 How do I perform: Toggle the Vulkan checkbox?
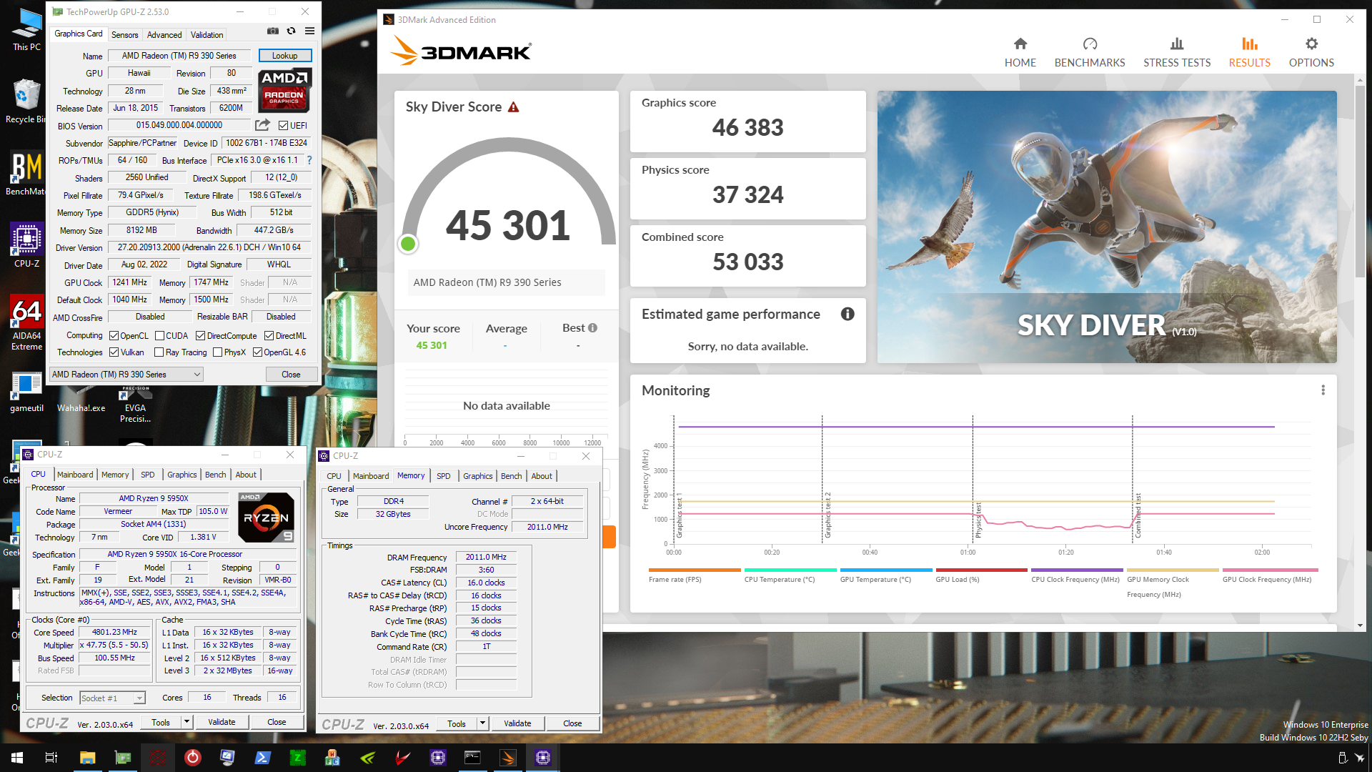pyautogui.click(x=114, y=352)
